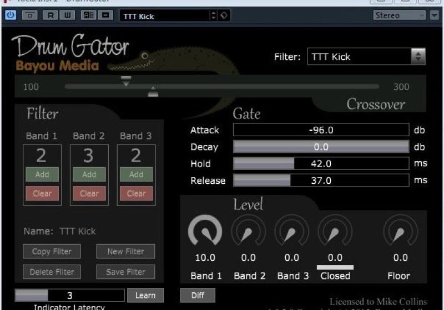Screen dimensions: 444x310
Task: Click the Gate Hold value field
Action: pos(321,164)
